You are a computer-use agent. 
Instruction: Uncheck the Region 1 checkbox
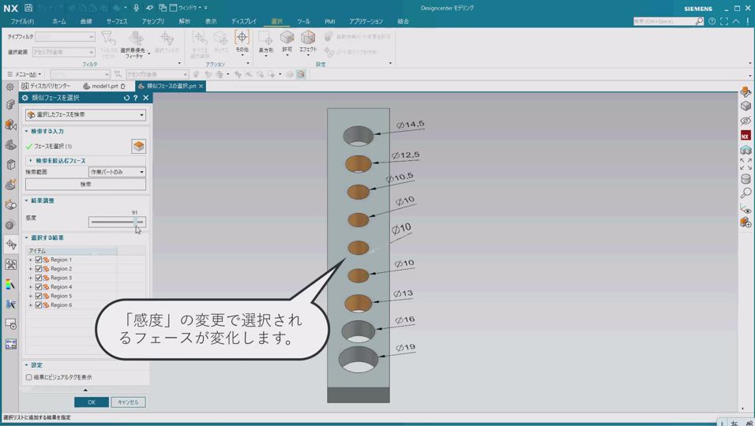(x=39, y=260)
